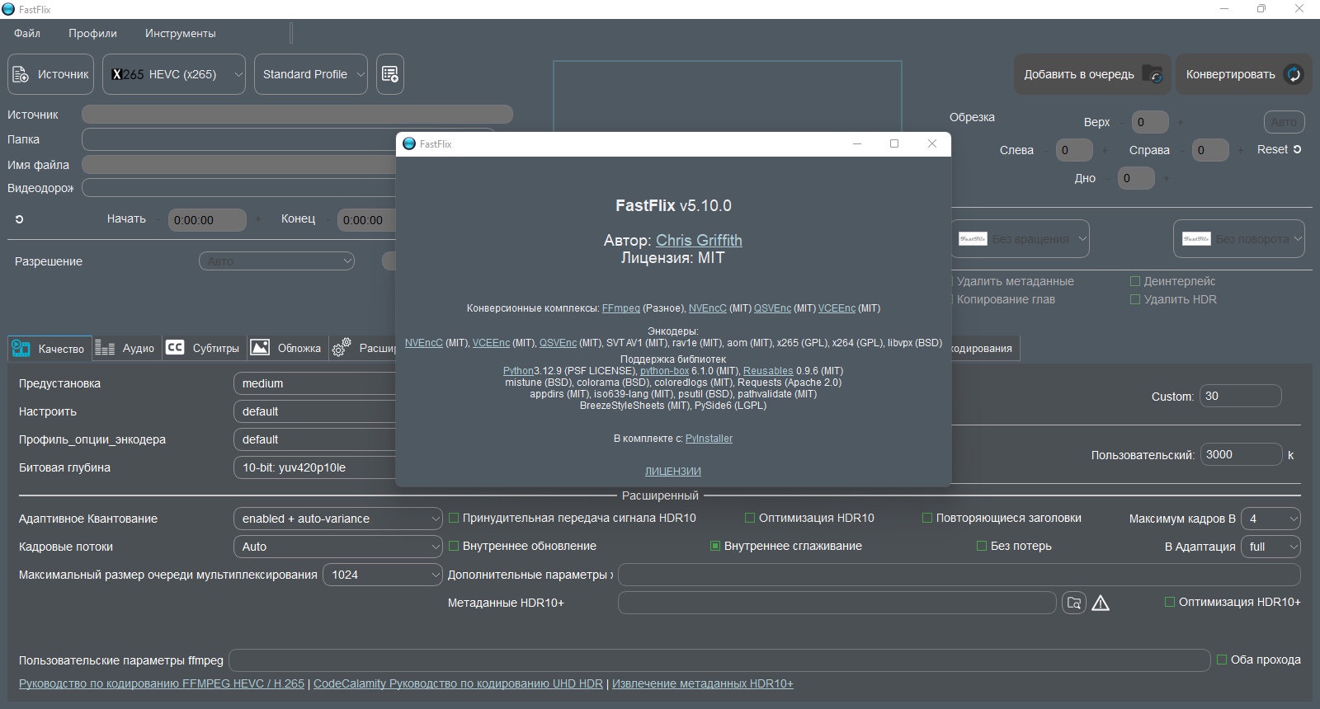1320x709 pixels.
Task: Close the FastFlix About dialog
Action: 931,143
